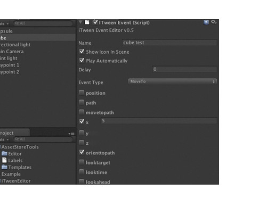Enable the looktarget checkbox
Screen dimensions: 275x207
82,162
